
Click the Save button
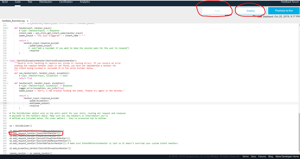(217, 11)
